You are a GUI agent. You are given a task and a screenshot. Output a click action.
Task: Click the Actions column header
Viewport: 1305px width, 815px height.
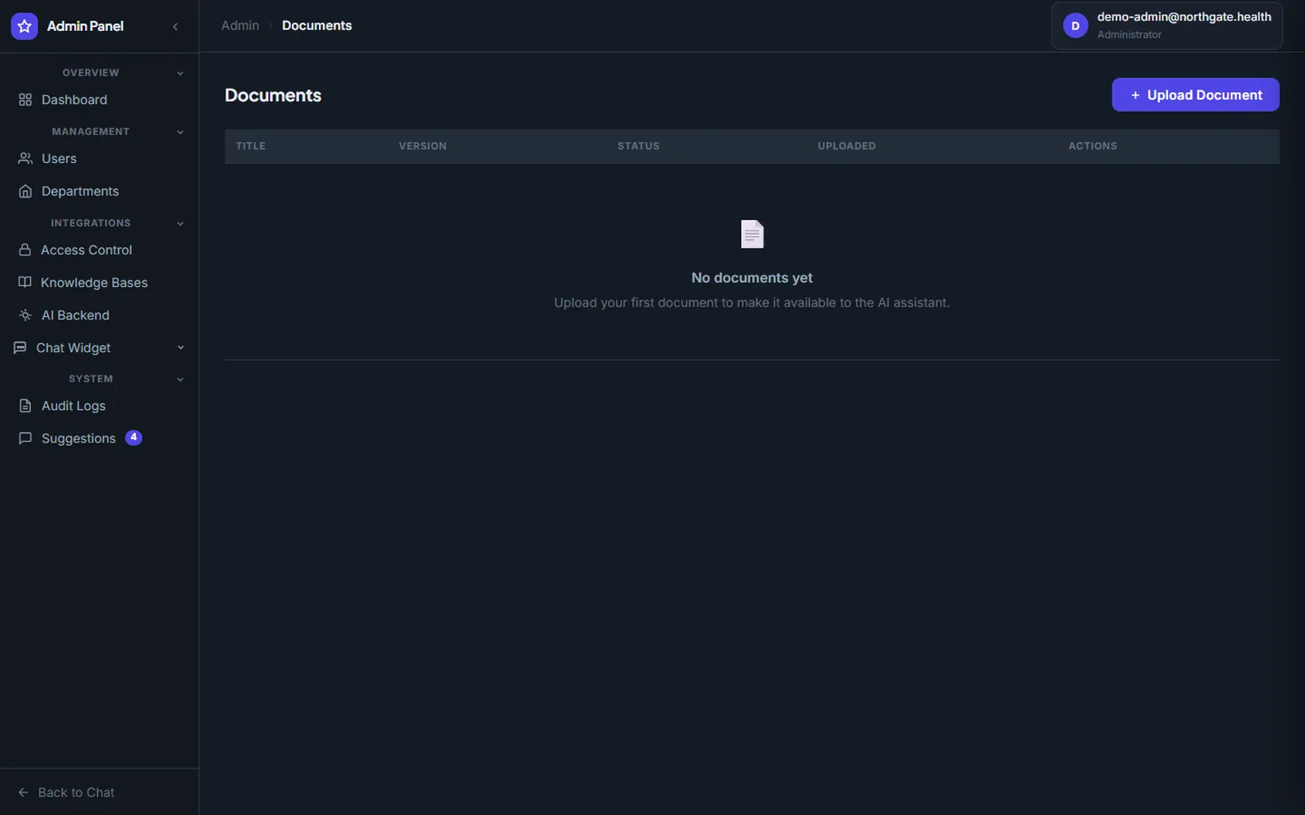(1093, 146)
